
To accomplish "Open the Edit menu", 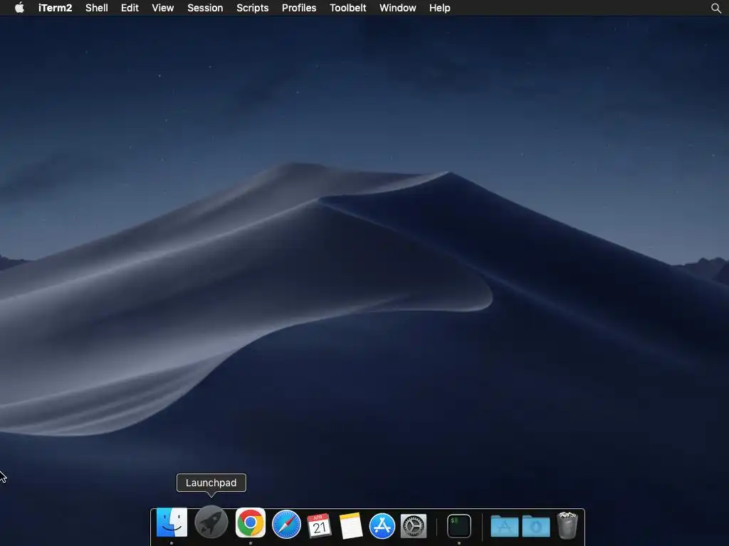I will [x=130, y=8].
